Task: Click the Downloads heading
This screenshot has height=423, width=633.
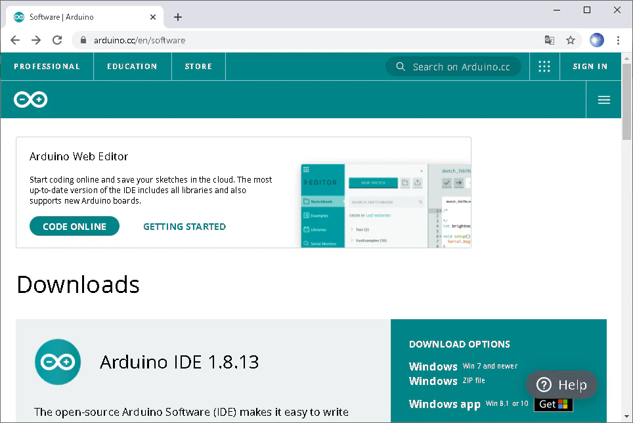Action: [78, 284]
